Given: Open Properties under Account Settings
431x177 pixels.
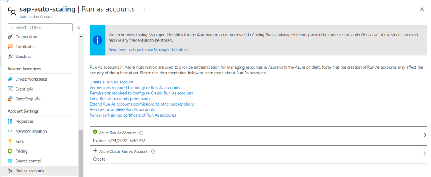Looking at the screenshot, I should (24, 121).
